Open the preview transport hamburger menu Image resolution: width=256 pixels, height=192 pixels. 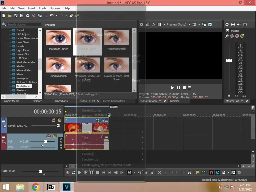[189, 88]
